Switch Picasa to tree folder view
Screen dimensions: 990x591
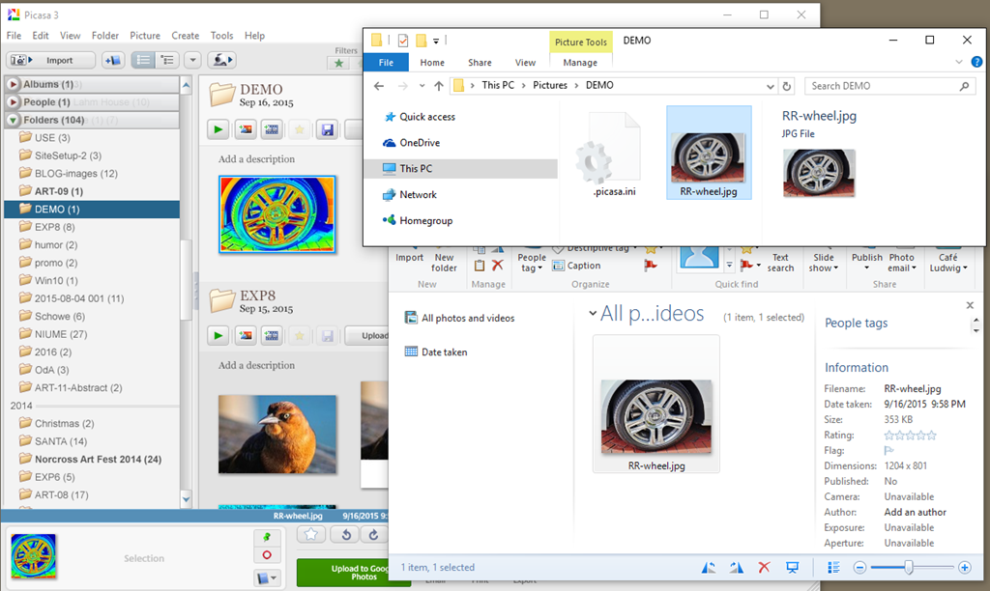(x=167, y=60)
